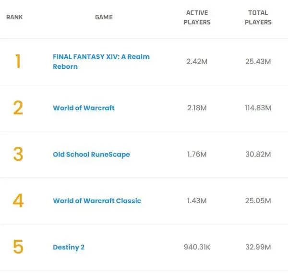Select the Destiny 2 game link
Image resolution: width=288 pixels, height=273 pixels.
69,247
